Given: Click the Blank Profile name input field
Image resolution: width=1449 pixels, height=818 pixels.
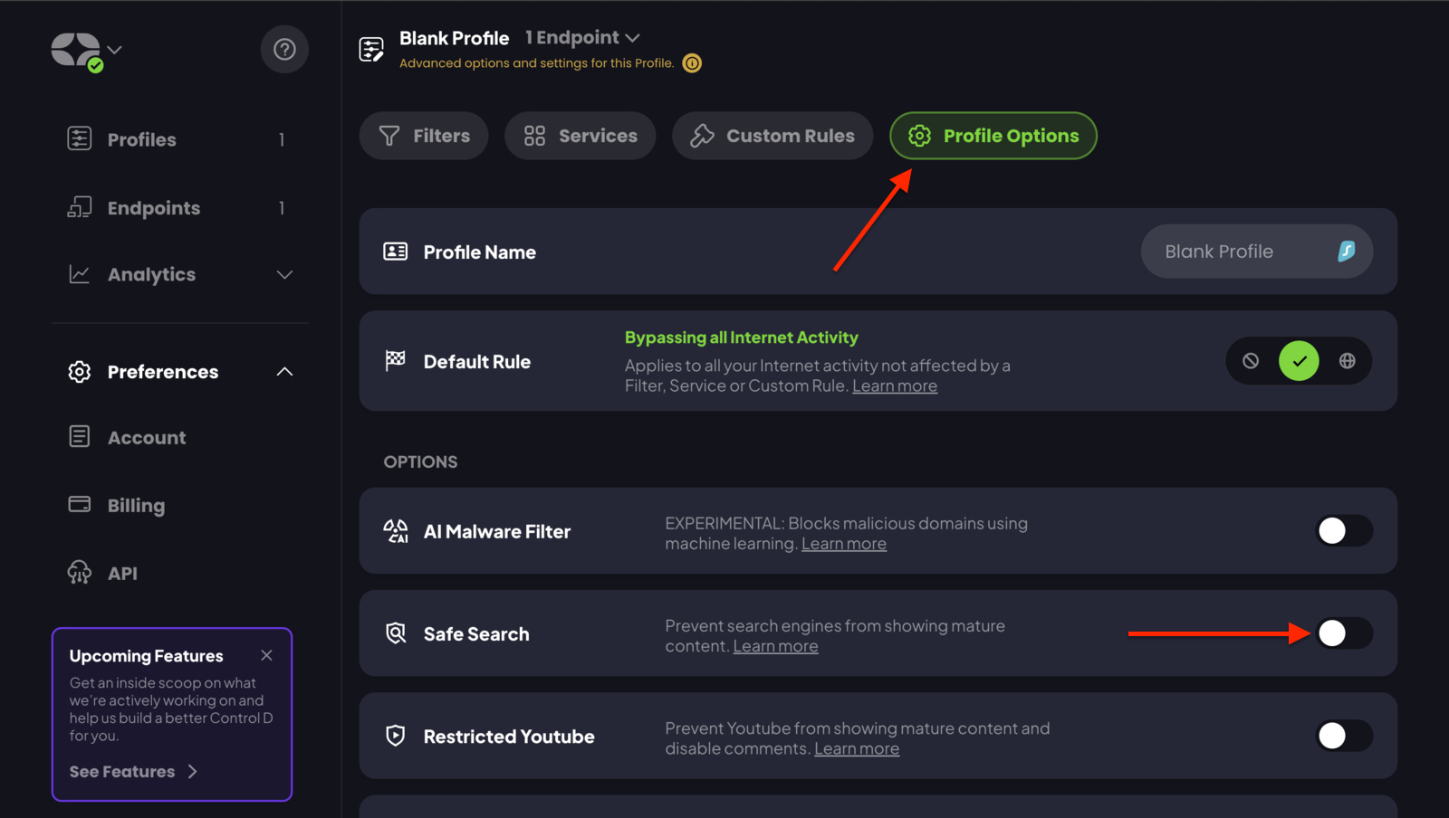Looking at the screenshot, I should [x=1241, y=251].
